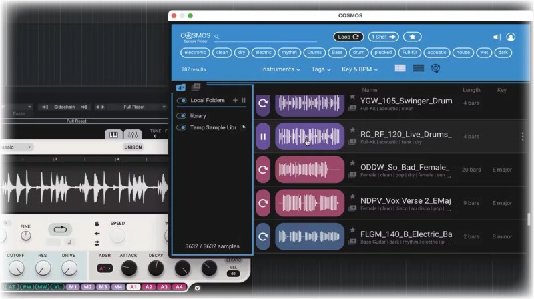
Task: Click the Sidechain button
Action: (x=64, y=107)
